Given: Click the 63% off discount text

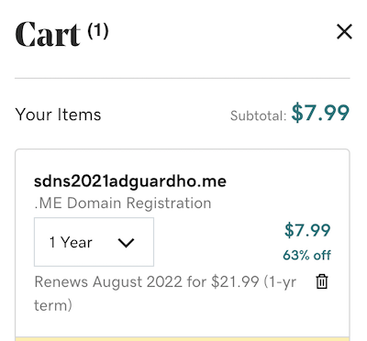Looking at the screenshot, I should tap(306, 255).
